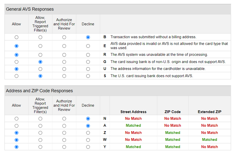Select Decline for code U
The image size is (234, 153).
[88, 69]
